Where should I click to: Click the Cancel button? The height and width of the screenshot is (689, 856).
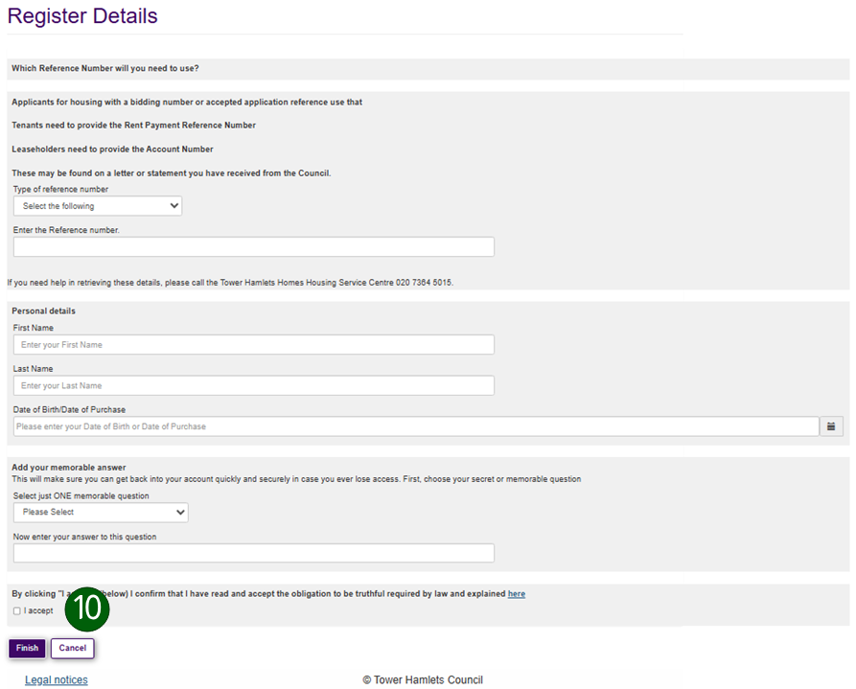(73, 649)
